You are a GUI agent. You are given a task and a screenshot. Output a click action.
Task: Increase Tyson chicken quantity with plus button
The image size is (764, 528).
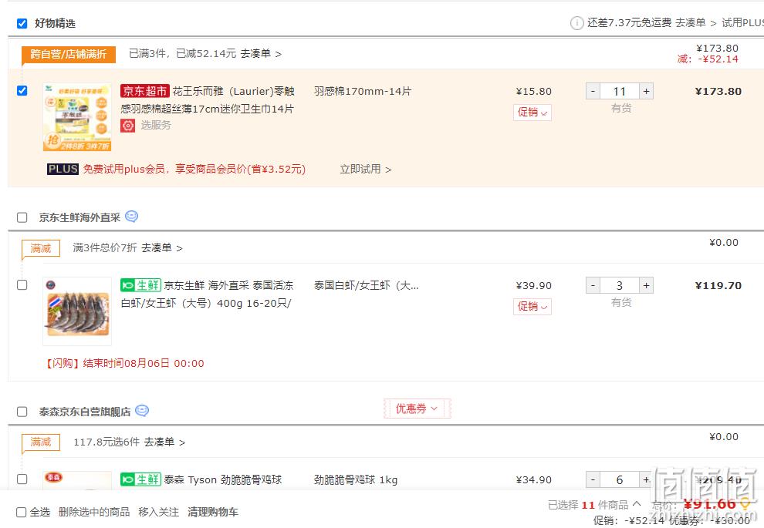point(646,479)
